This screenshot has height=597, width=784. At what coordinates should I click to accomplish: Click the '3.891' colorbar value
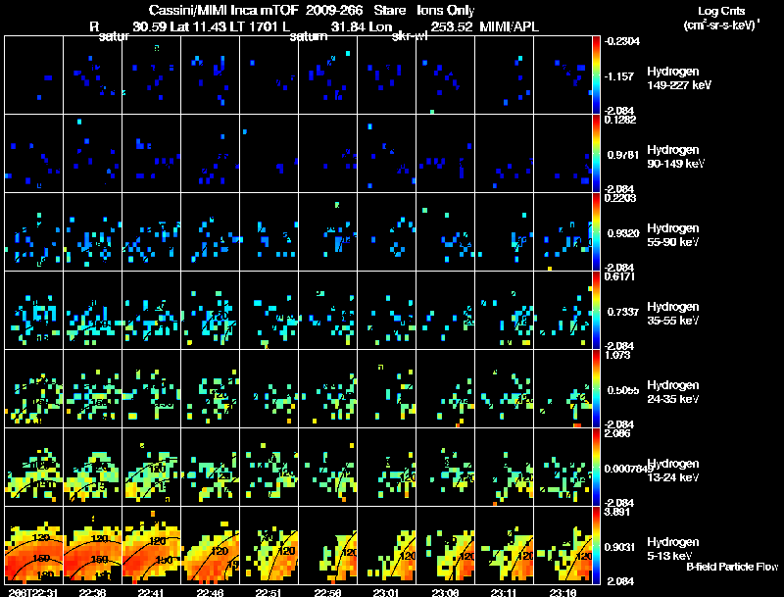(617, 512)
